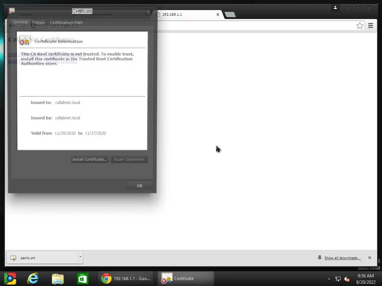Click Issued to value collabnet.local
The image size is (382, 286).
(68, 103)
